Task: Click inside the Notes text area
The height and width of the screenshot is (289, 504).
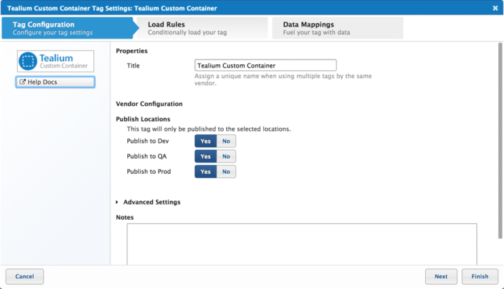Action: 302,244
